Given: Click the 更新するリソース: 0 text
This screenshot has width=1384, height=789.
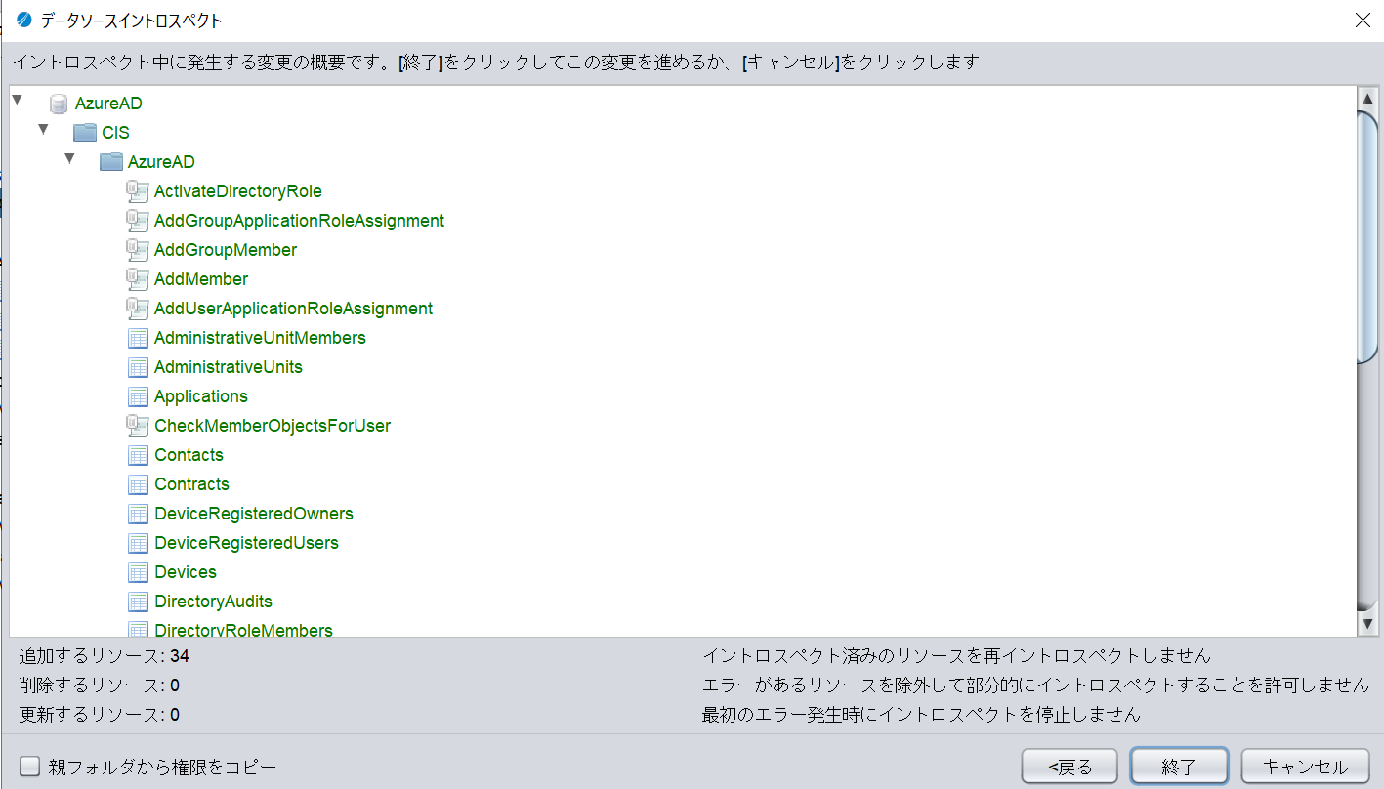Looking at the screenshot, I should 99,715.
